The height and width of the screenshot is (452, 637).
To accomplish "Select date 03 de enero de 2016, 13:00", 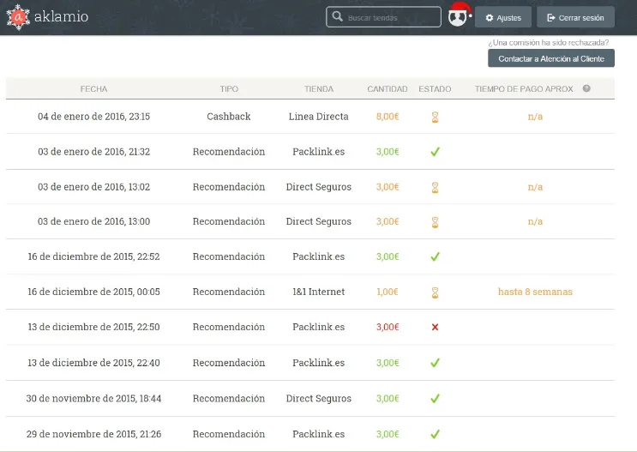I will tap(93, 221).
